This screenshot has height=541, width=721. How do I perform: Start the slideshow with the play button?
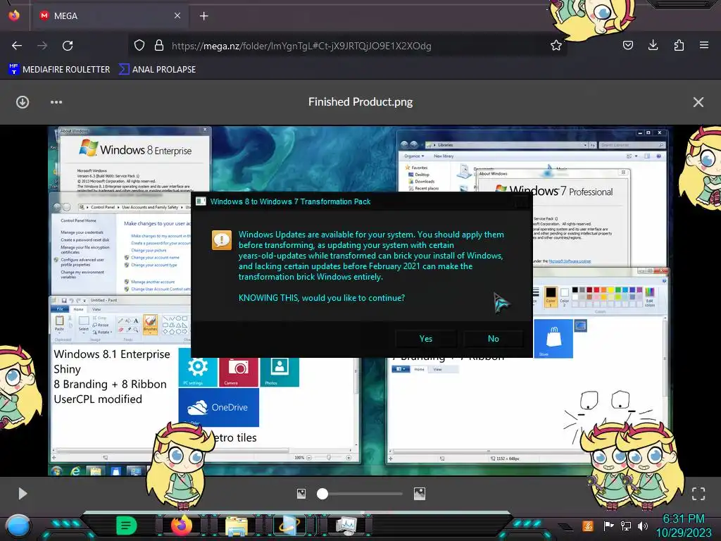point(23,494)
